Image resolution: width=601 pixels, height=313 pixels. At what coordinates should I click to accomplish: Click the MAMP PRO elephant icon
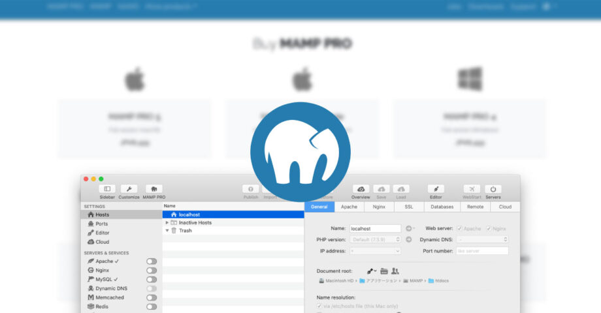pyautogui.click(x=154, y=188)
